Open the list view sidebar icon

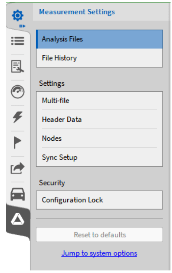point(18,41)
